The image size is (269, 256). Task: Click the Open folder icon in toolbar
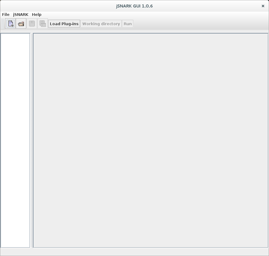click(x=21, y=24)
